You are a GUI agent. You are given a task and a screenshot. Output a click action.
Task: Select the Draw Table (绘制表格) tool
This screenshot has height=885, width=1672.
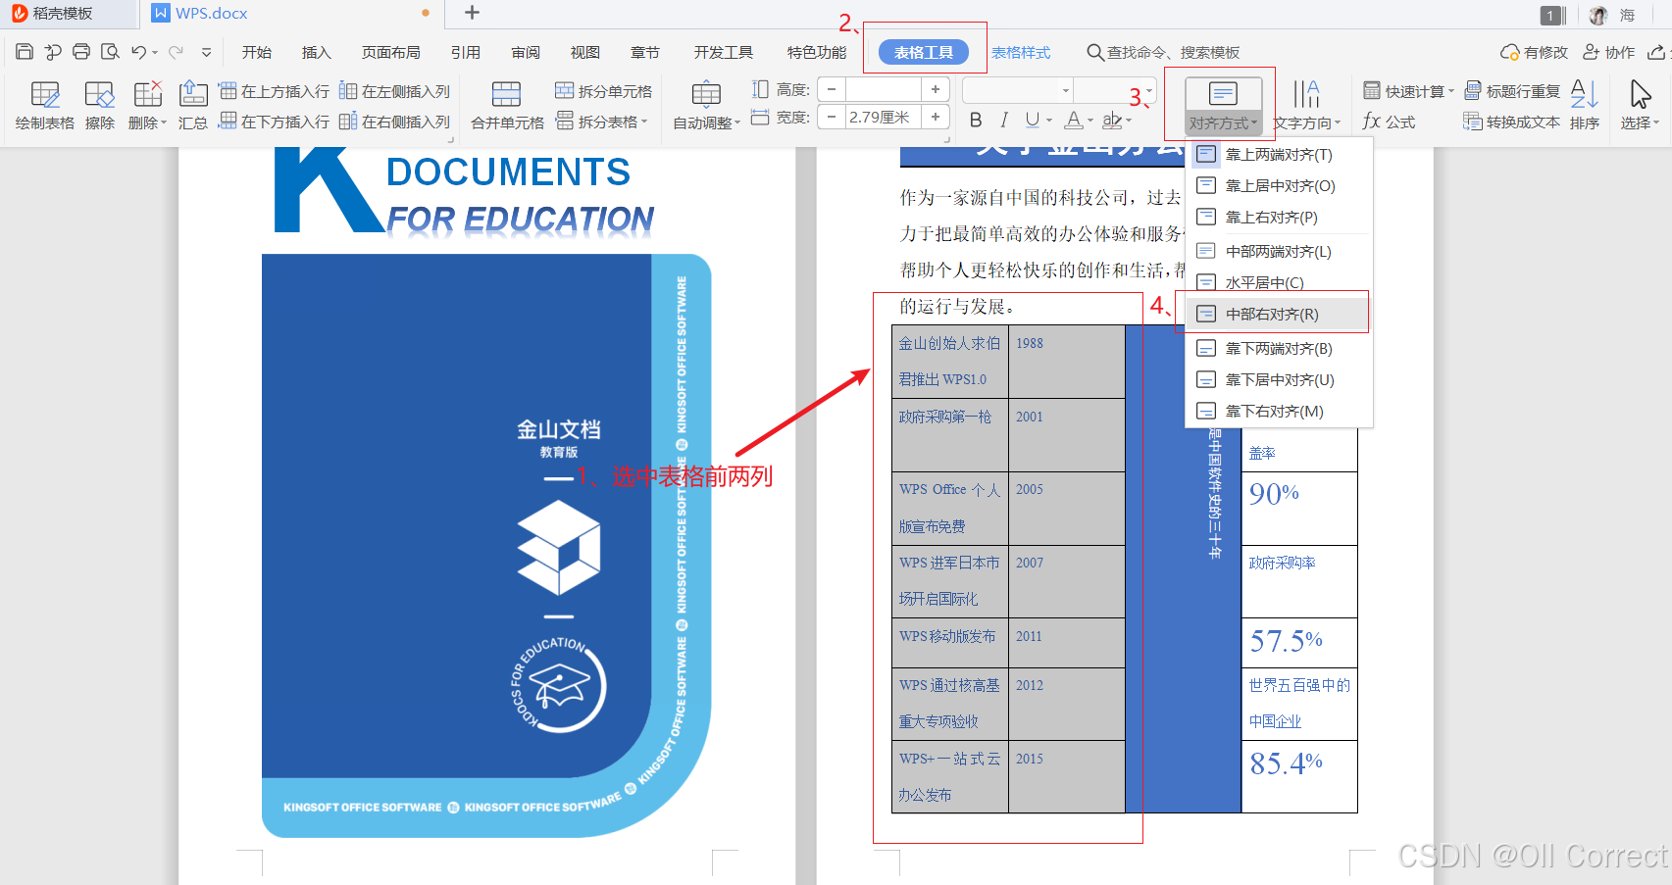pos(45,106)
